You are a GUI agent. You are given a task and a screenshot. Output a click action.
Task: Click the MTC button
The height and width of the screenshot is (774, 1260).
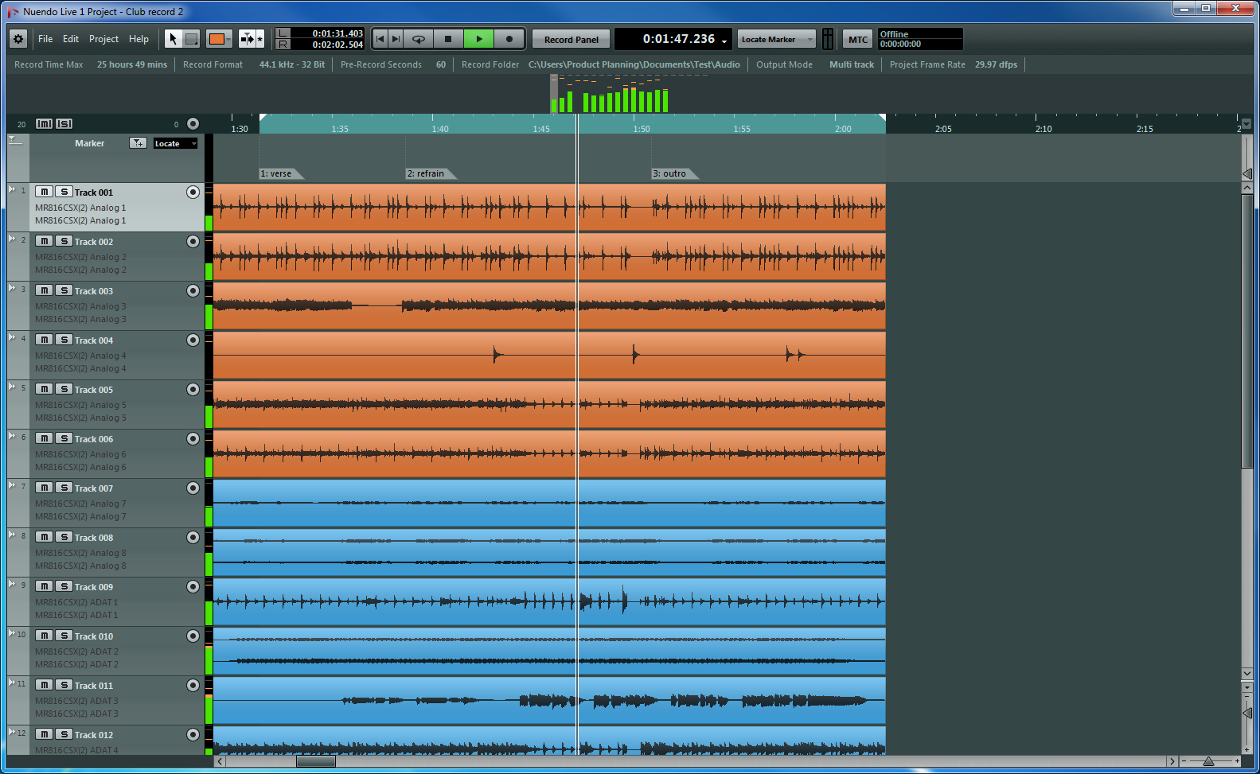pos(857,40)
